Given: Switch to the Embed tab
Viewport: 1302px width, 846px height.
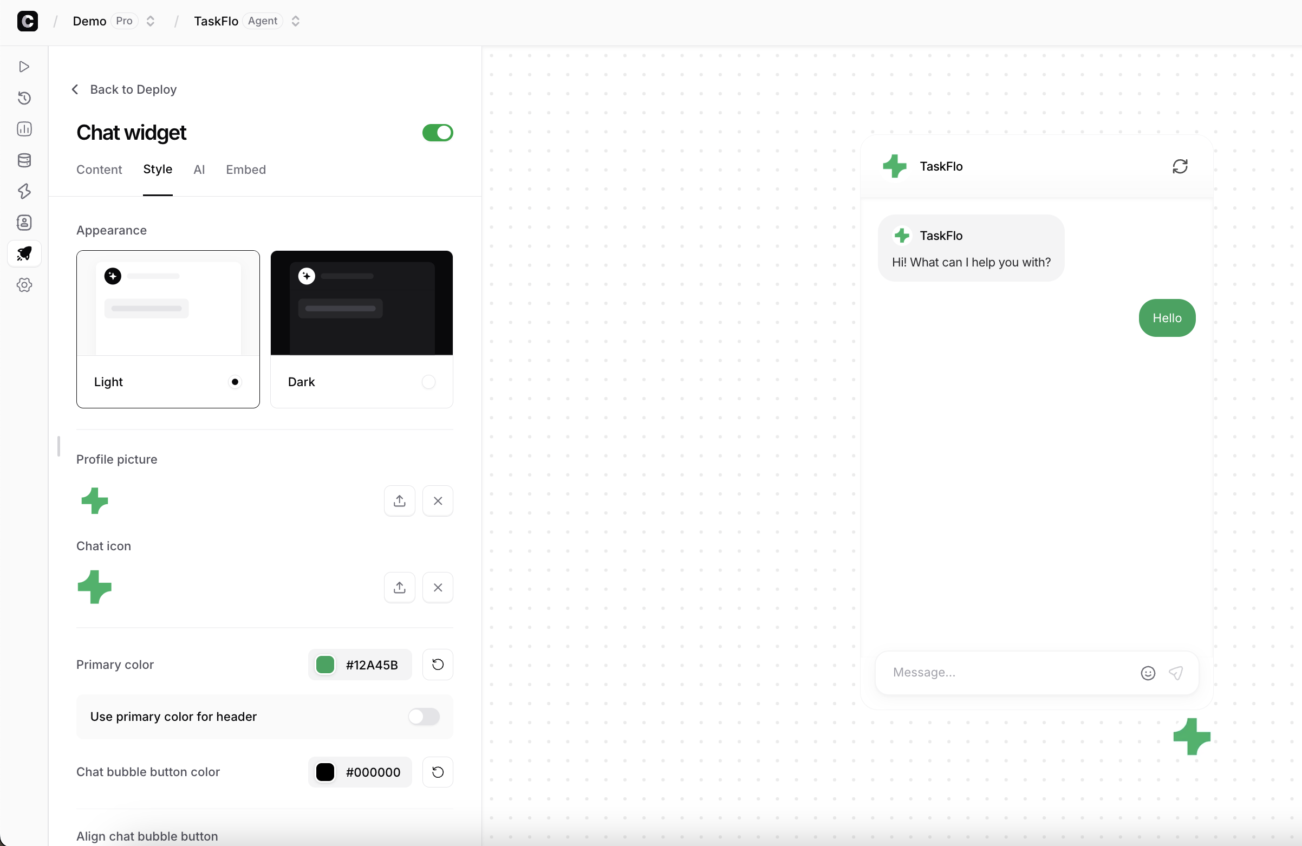Looking at the screenshot, I should 246,170.
